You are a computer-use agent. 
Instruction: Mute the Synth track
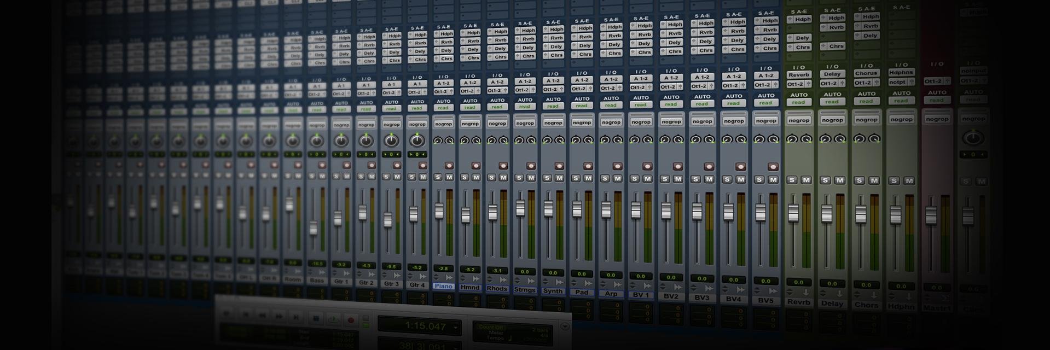[559, 178]
